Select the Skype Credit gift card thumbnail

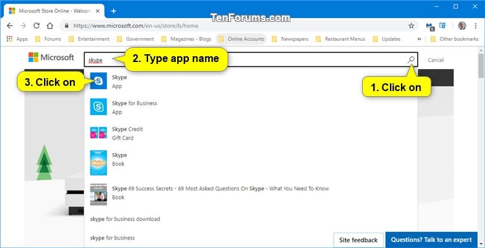(98, 132)
